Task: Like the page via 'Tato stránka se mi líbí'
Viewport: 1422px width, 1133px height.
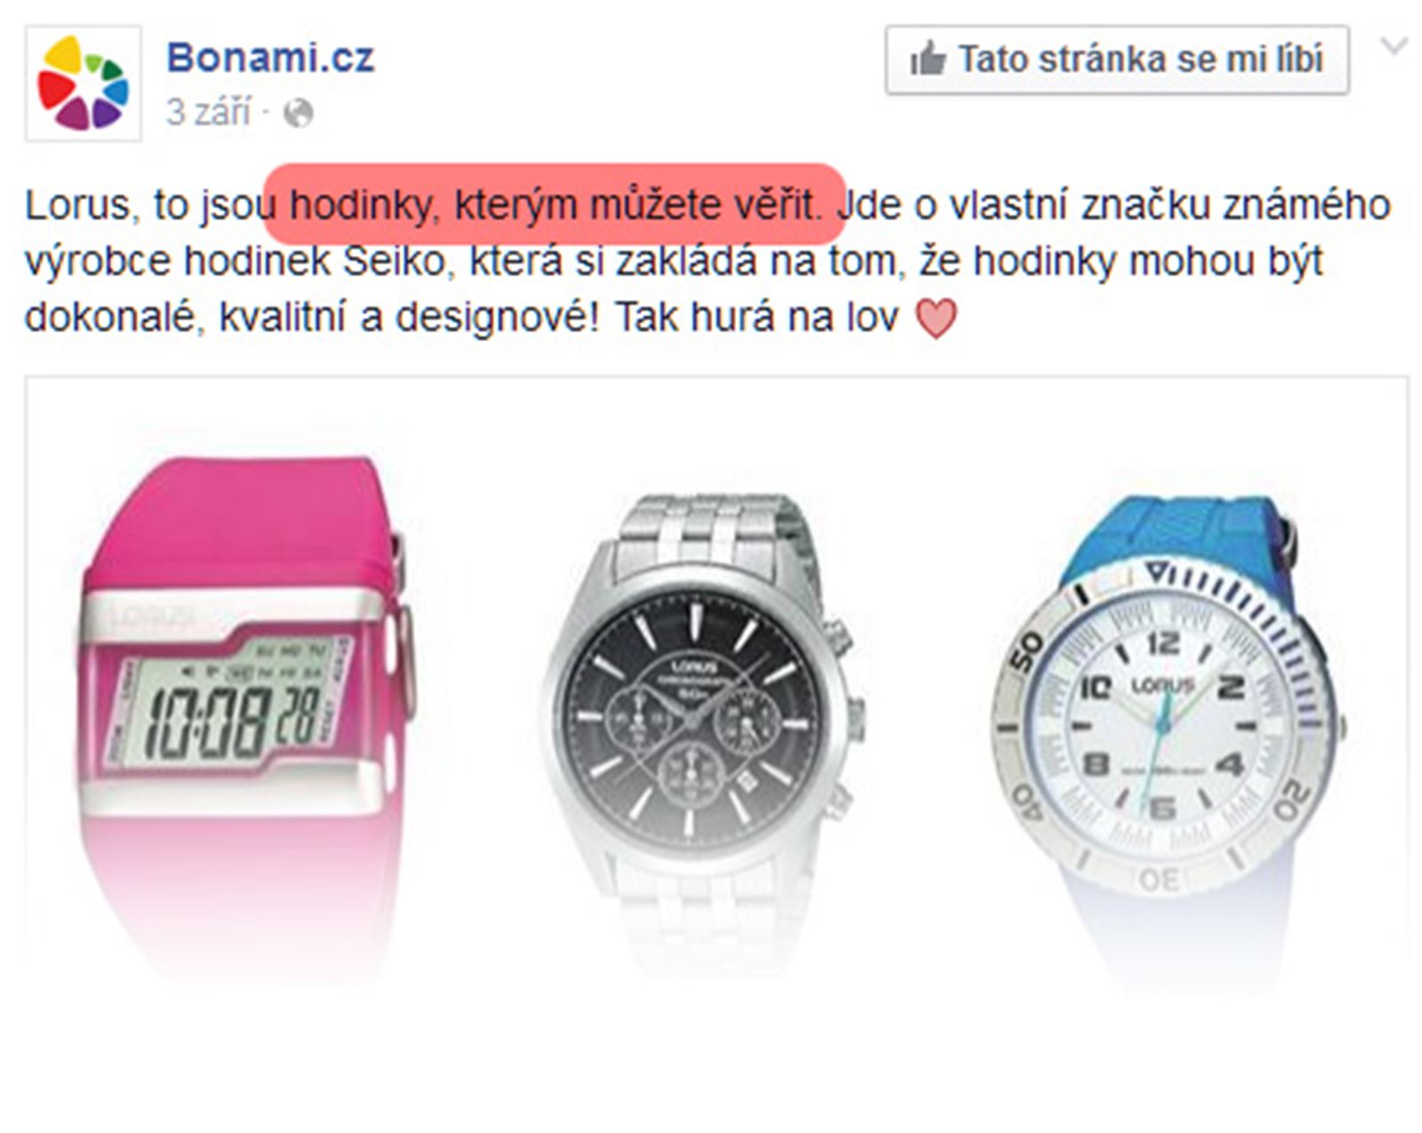Action: point(1117,60)
